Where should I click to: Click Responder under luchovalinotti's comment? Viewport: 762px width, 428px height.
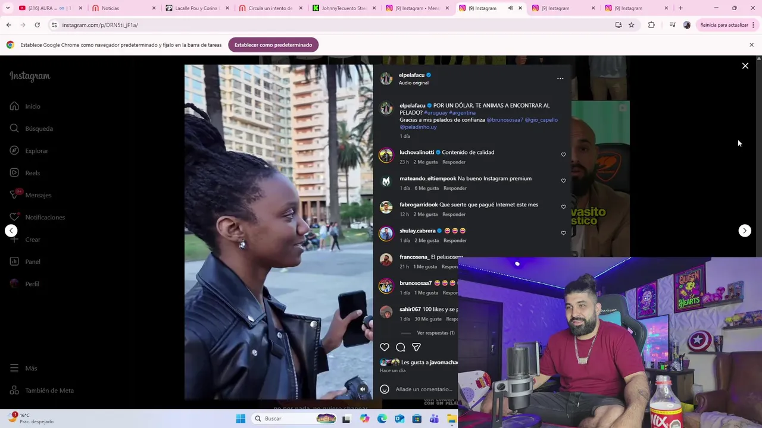[x=454, y=162]
